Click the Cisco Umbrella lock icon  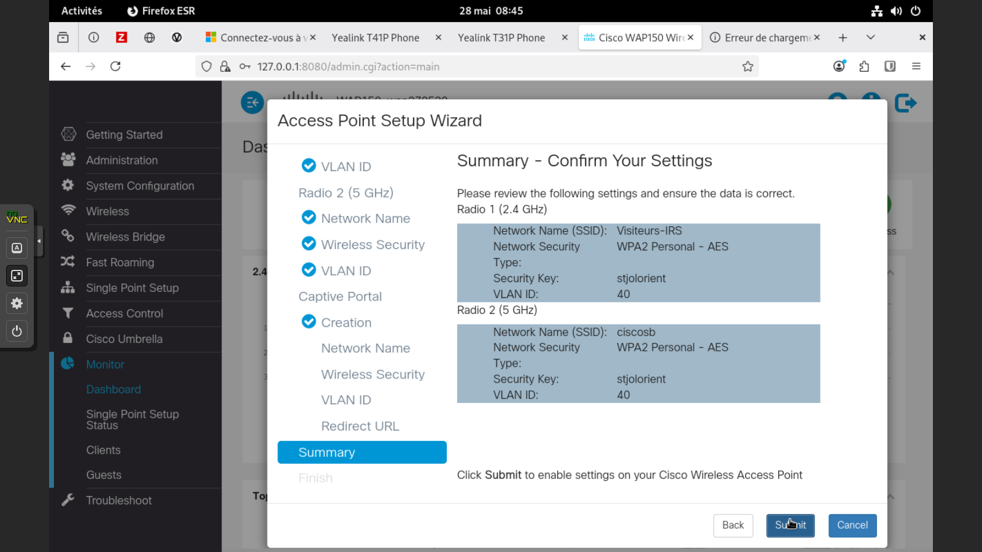pyautogui.click(x=68, y=338)
